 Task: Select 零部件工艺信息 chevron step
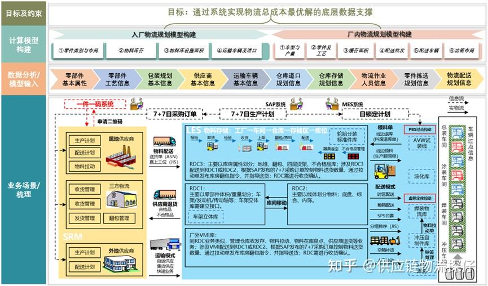[x=117, y=79]
